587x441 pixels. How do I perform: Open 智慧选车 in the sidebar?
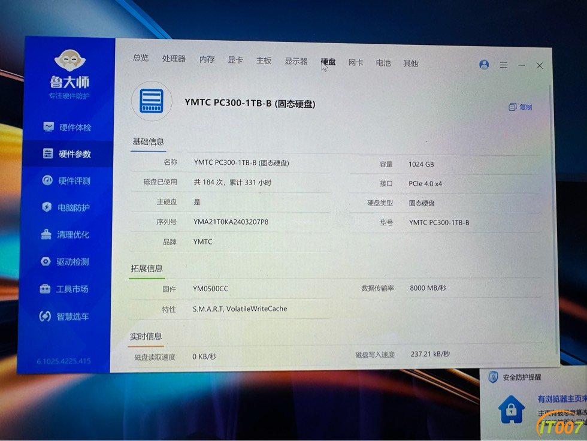pos(64,316)
